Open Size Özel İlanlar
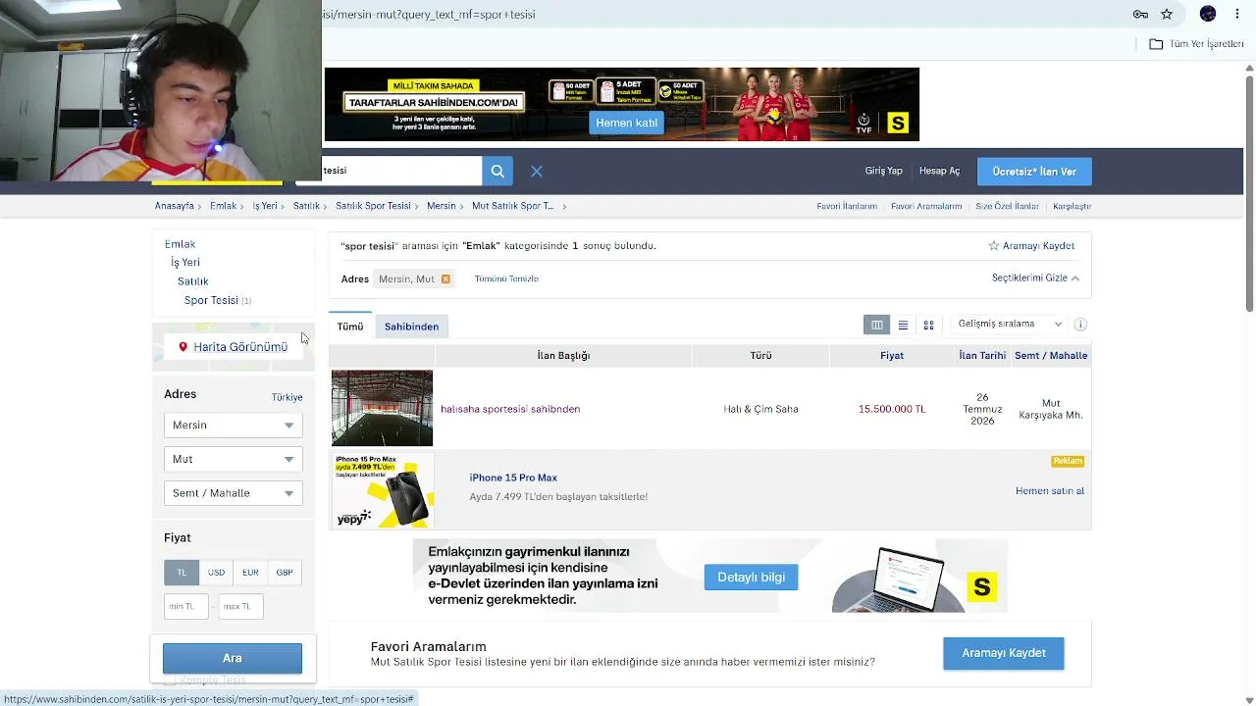 point(1007,206)
